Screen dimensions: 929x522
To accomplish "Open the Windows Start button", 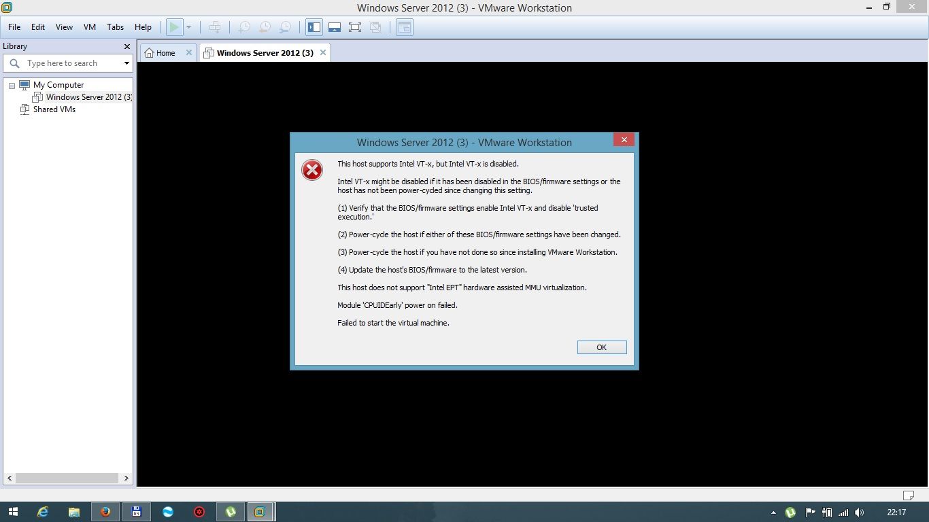I will point(13,512).
